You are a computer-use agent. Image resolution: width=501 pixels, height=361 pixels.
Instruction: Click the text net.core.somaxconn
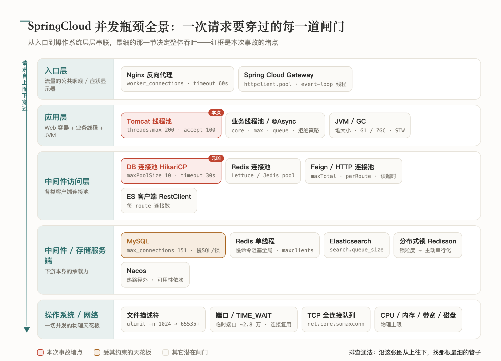point(336,324)
